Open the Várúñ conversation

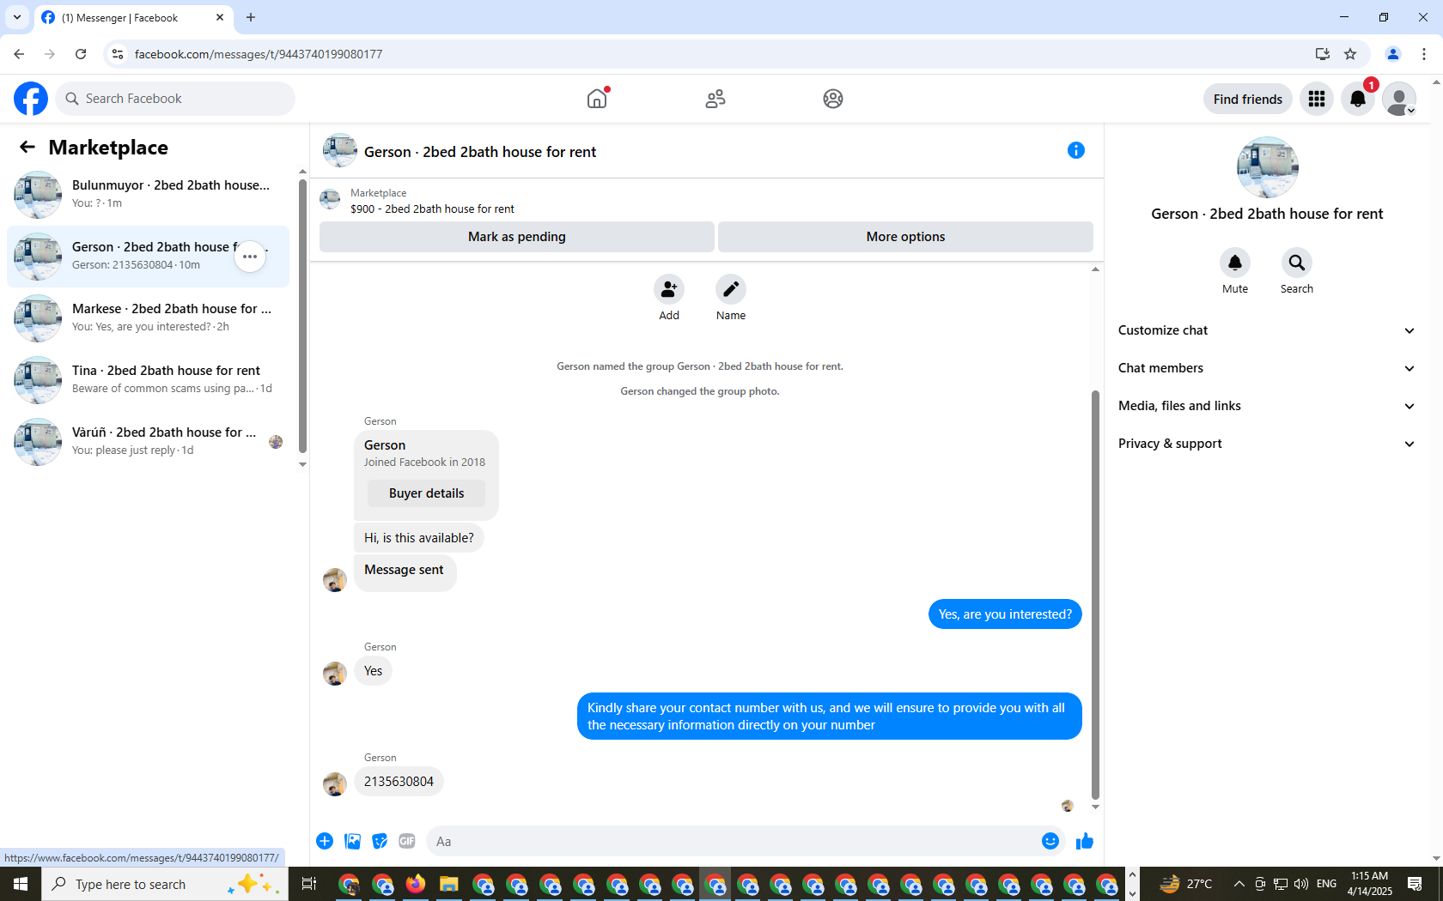[148, 442]
